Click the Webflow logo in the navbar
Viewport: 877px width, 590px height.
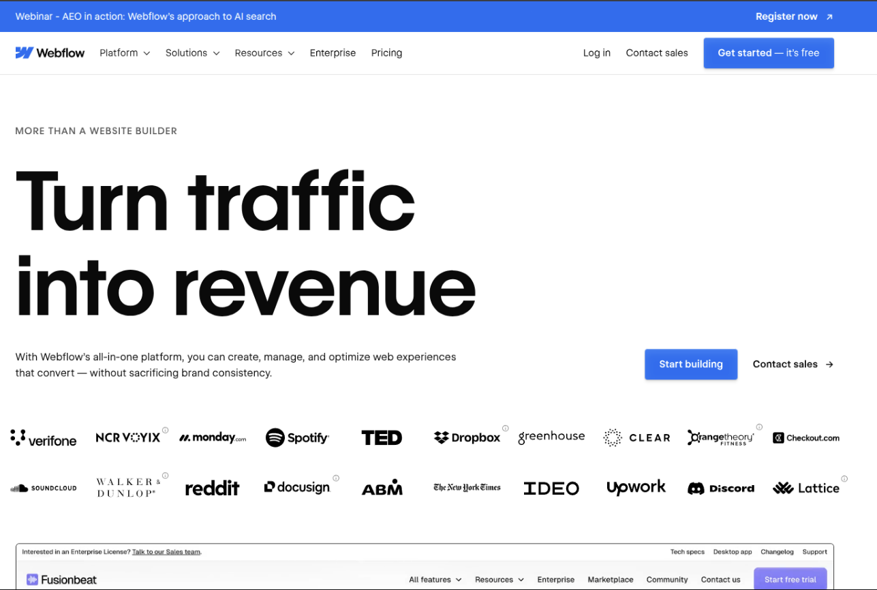(x=50, y=53)
